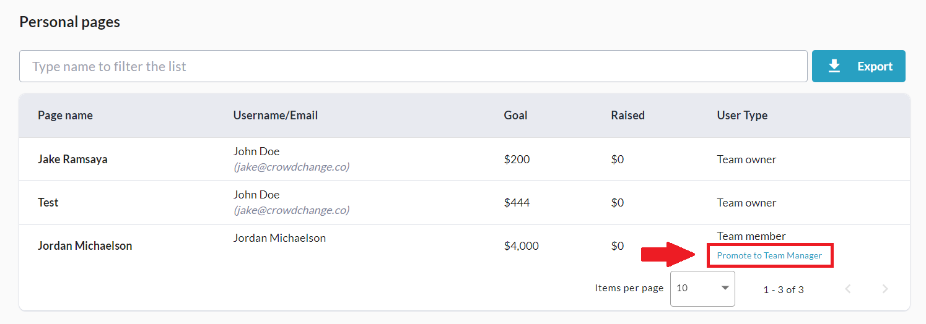This screenshot has height=324, width=926.
Task: Click the Export button label
Action: [875, 66]
